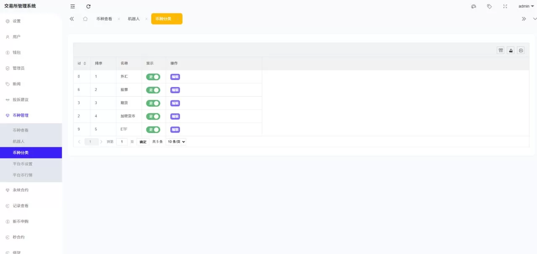
Task: Switch to the 币种查看 tab
Action: [104, 19]
